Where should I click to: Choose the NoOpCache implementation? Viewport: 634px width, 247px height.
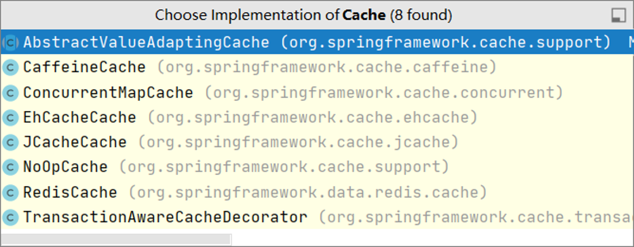pos(317,167)
